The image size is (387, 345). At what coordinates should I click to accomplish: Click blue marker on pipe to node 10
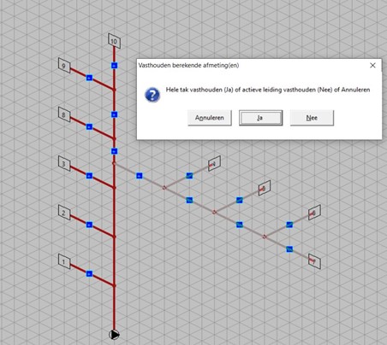click(114, 66)
